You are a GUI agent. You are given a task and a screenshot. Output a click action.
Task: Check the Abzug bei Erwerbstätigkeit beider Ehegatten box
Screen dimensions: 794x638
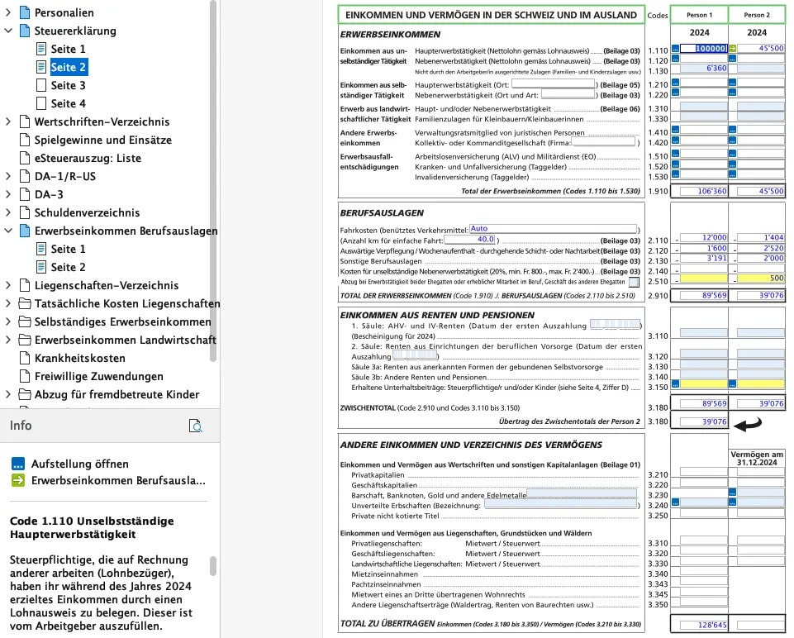[x=634, y=282]
